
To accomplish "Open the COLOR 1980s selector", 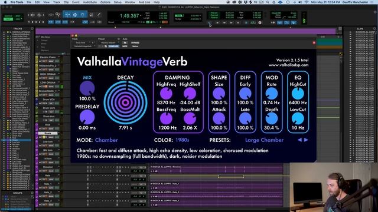I will [x=183, y=140].
